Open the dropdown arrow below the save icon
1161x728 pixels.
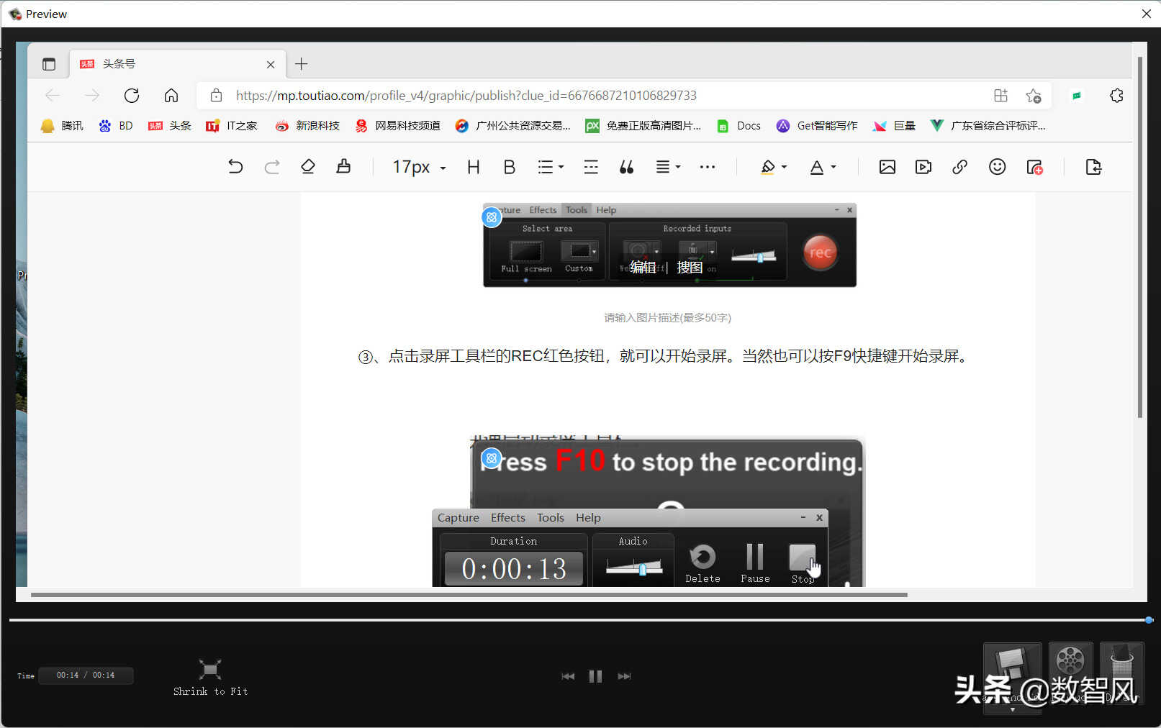[x=1012, y=709]
